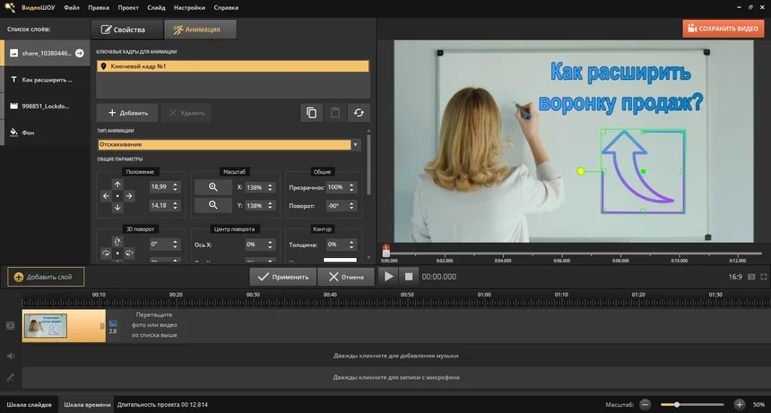Rotate 3D right with the right rotation icon
771x413 pixels.
click(129, 253)
